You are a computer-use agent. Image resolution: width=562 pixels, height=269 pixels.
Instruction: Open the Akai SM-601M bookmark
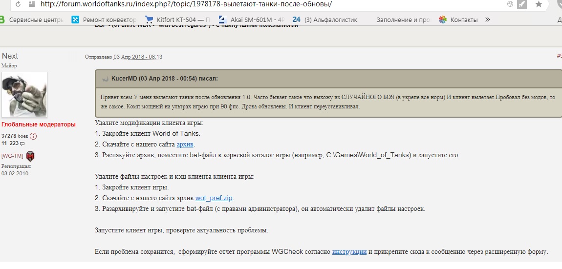pyautogui.click(x=251, y=20)
